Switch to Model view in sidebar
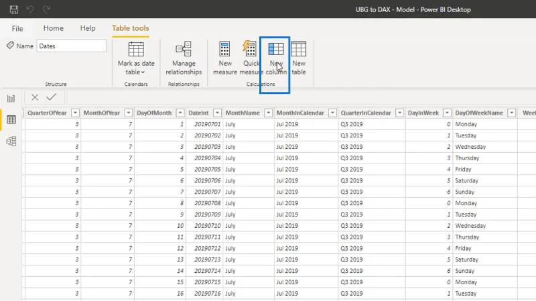Image resolution: width=536 pixels, height=301 pixels. pos(11,141)
